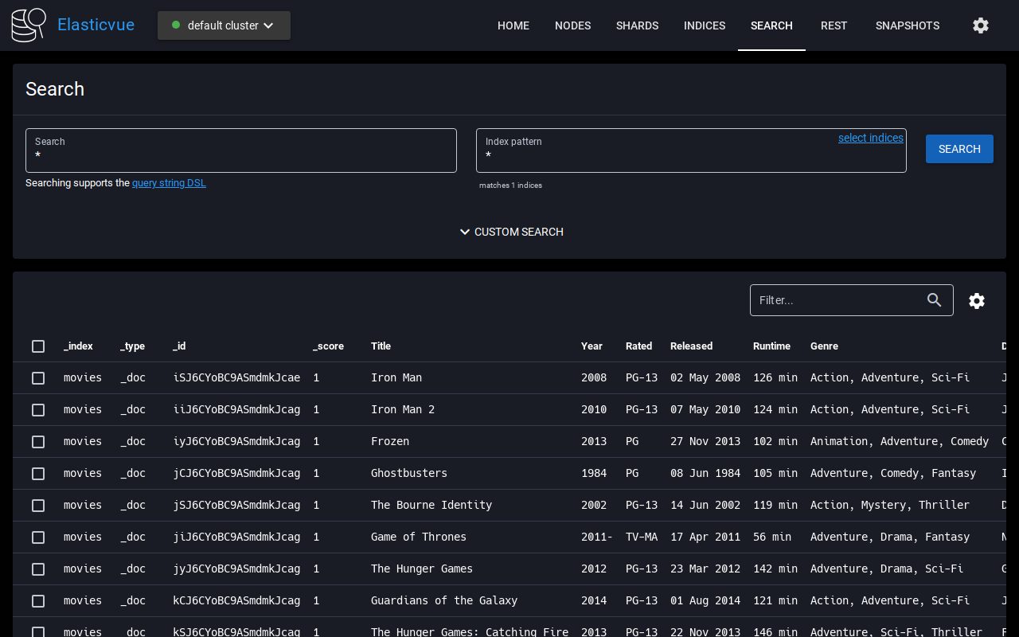Switch to the Snapshots tab
Viewport: 1019px width, 637px height.
coord(907,25)
